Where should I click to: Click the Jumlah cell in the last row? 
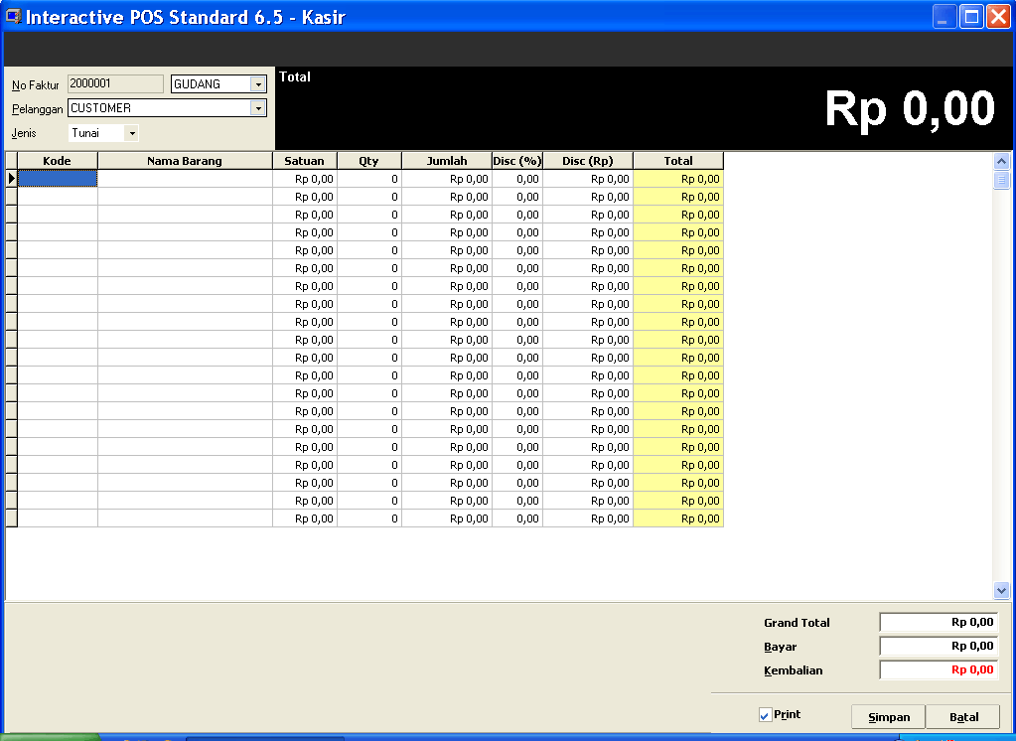coord(447,518)
